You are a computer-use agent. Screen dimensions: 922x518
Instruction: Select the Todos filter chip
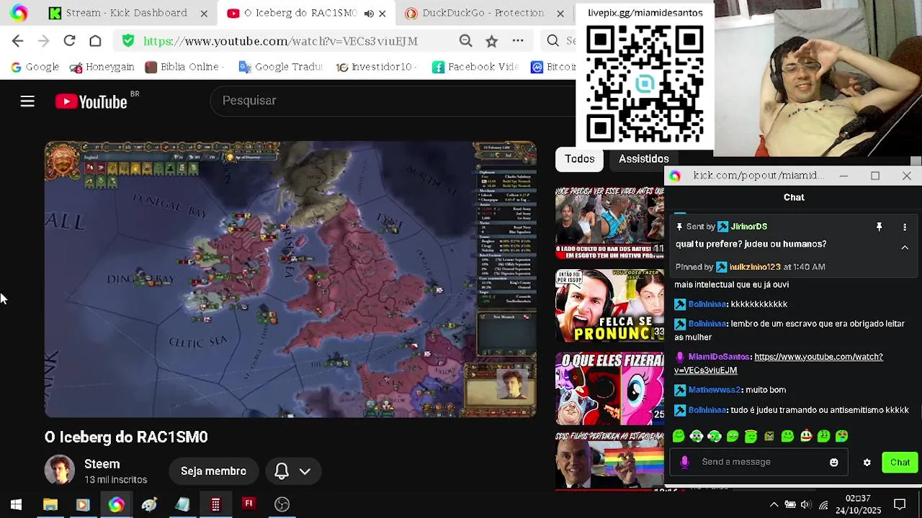pos(580,159)
